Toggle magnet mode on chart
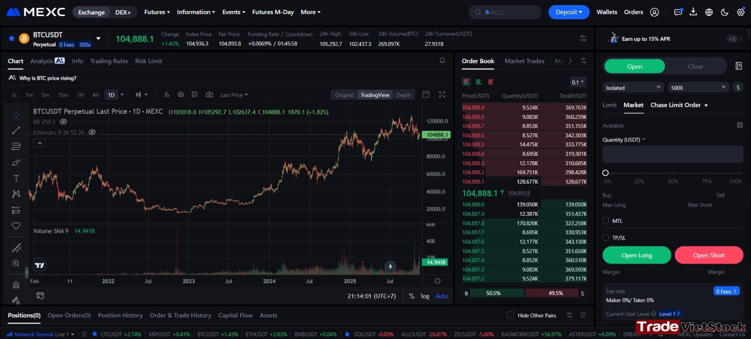This screenshot has width=751, height=339. coord(16,285)
